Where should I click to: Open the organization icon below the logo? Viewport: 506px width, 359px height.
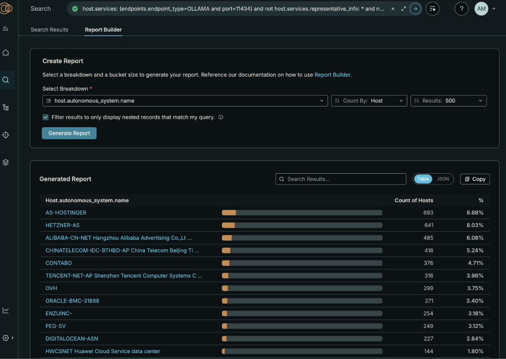tap(6, 29)
